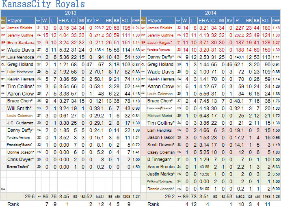Click Ervin Santana player name

[21, 43]
